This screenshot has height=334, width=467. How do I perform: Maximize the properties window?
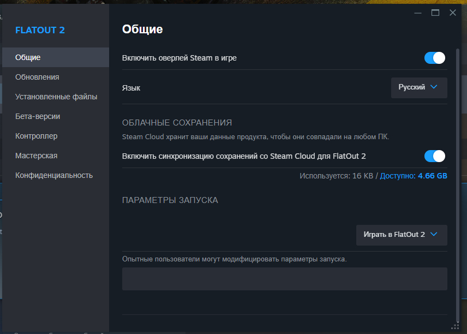(x=435, y=13)
